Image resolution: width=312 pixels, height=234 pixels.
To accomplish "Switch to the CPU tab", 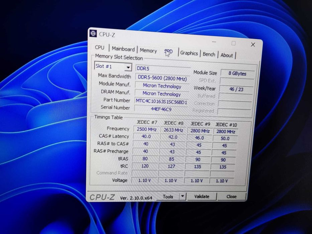I will [x=100, y=47].
